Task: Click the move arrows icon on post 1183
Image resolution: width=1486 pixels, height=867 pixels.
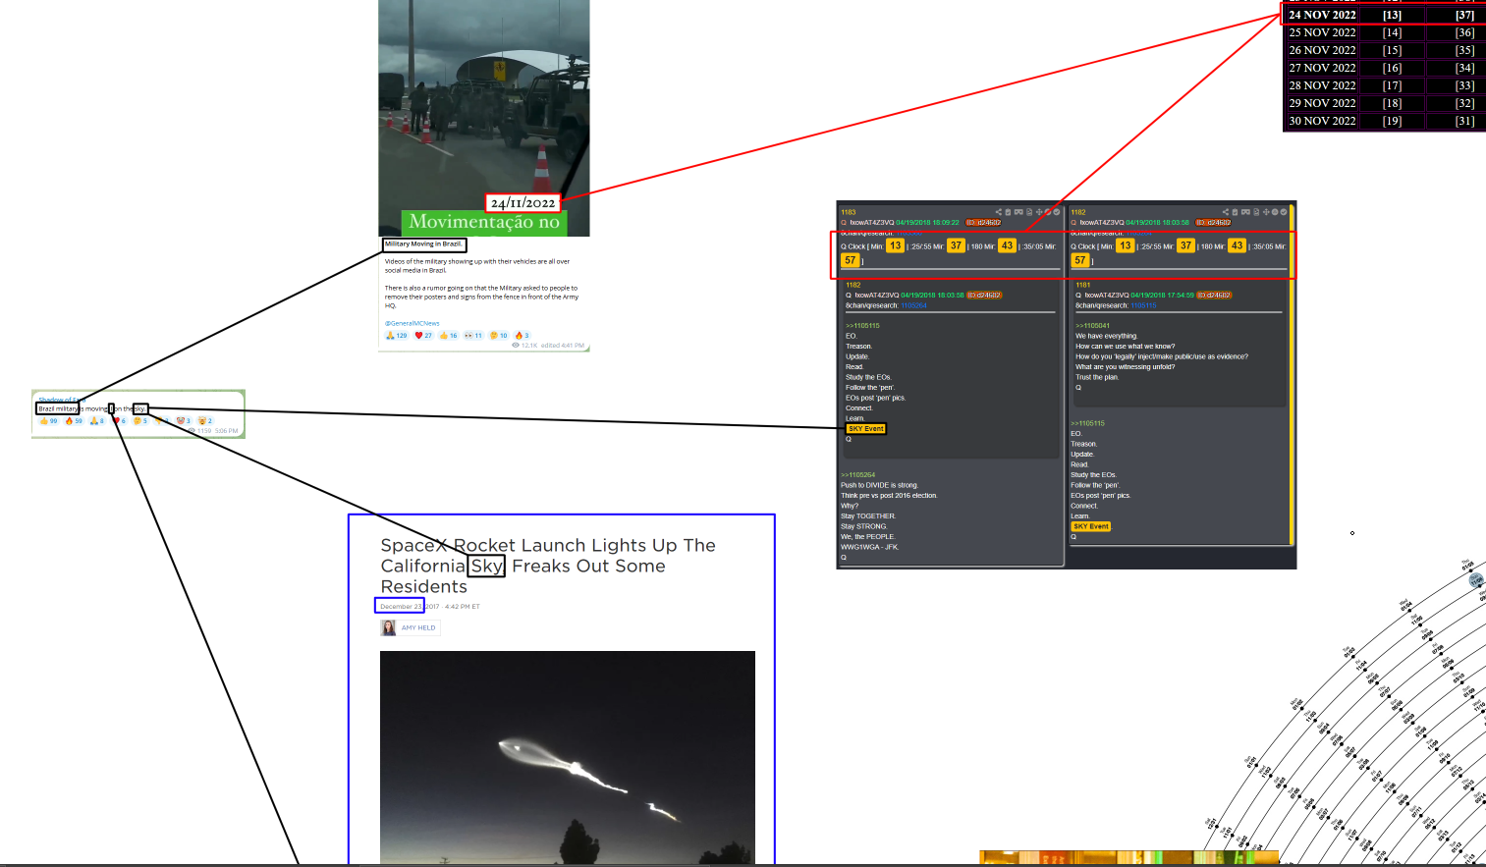Action: pos(1039,212)
